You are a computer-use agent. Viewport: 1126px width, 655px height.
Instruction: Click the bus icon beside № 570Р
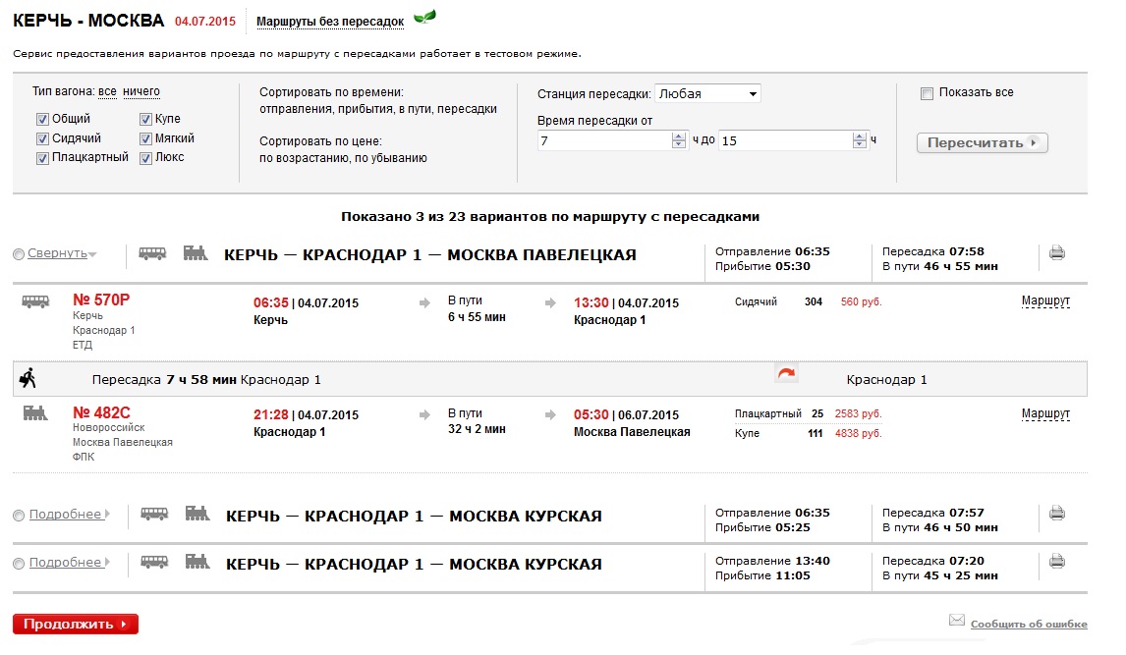(x=35, y=301)
